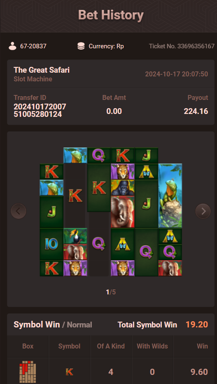
Task: Click the Ticket No. 33696356167 text
Action: coord(182,46)
